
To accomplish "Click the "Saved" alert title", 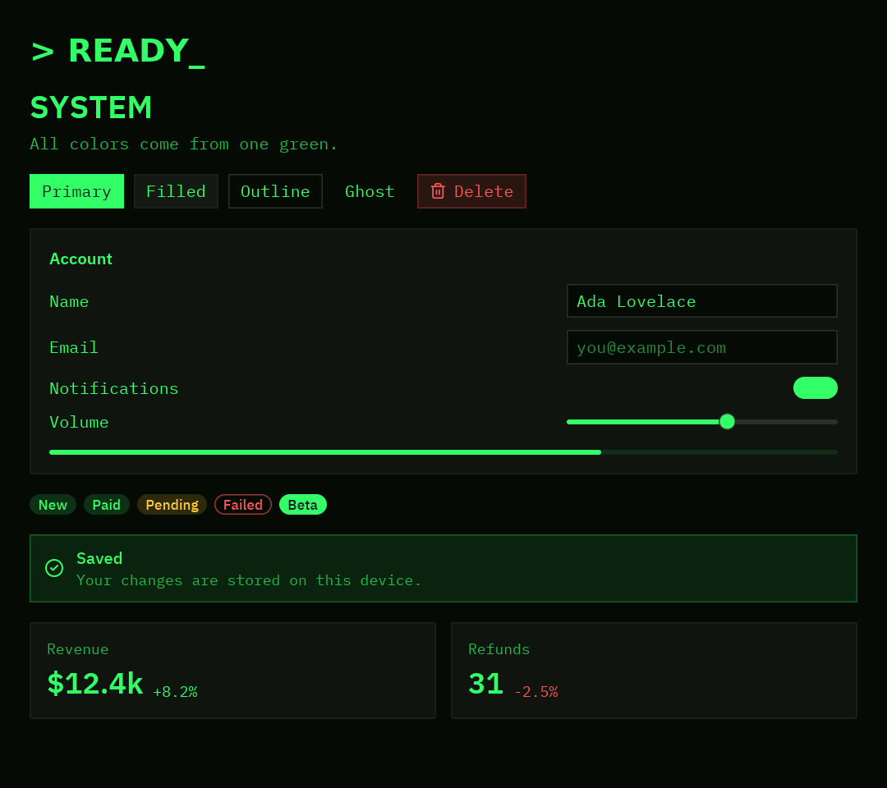I will click(99, 558).
